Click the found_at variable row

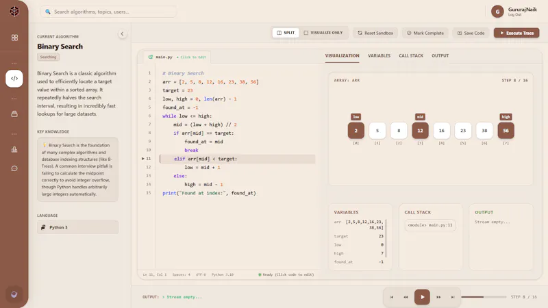(x=359, y=262)
